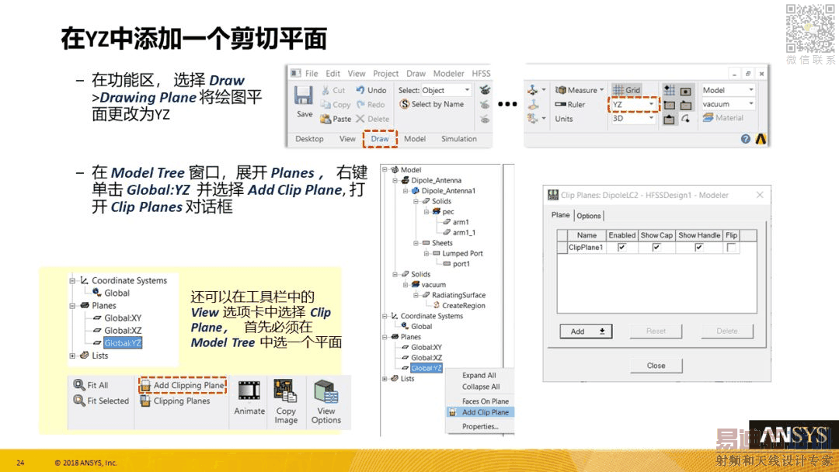The image size is (839, 472).
Task: Click the Fit All magnifier icon
Action: tap(79, 385)
